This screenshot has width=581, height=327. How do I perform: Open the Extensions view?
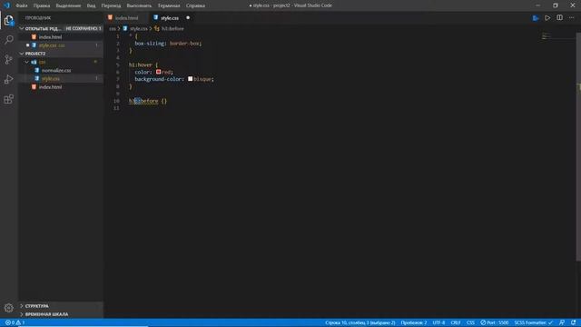8,99
